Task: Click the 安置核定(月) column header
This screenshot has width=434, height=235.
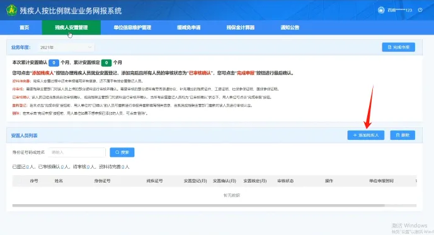Action: point(255,181)
